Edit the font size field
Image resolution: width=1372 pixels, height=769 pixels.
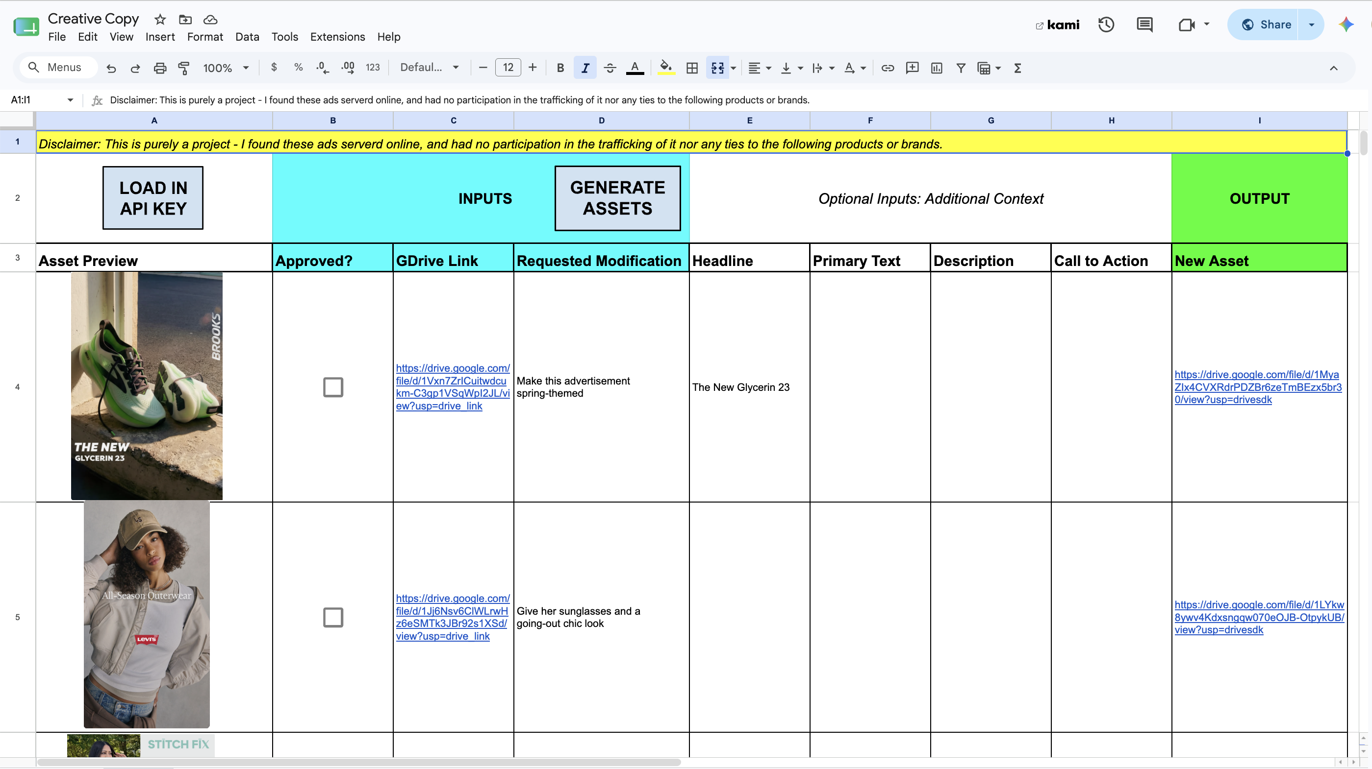click(508, 68)
